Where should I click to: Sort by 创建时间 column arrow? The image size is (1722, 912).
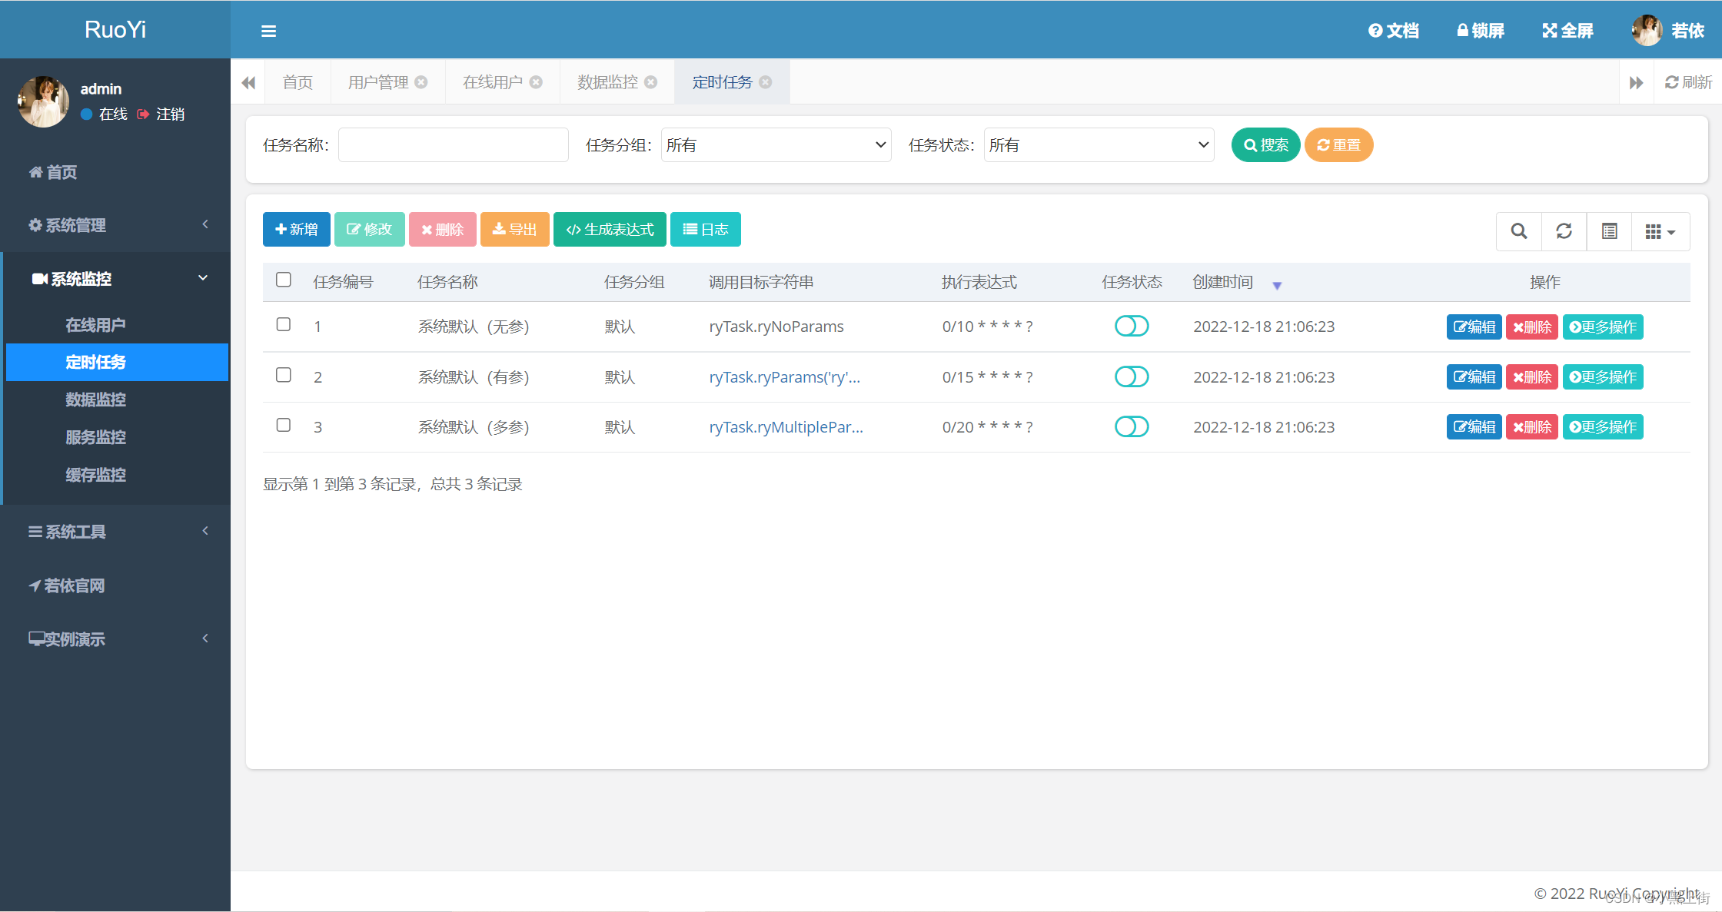[x=1277, y=286]
